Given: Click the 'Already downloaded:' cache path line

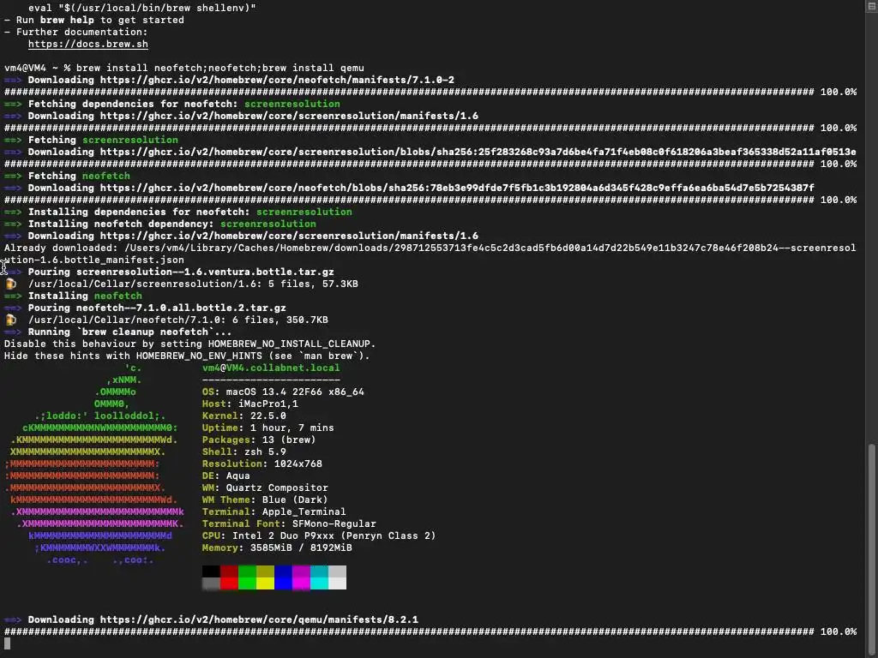Looking at the screenshot, I should 430,254.
